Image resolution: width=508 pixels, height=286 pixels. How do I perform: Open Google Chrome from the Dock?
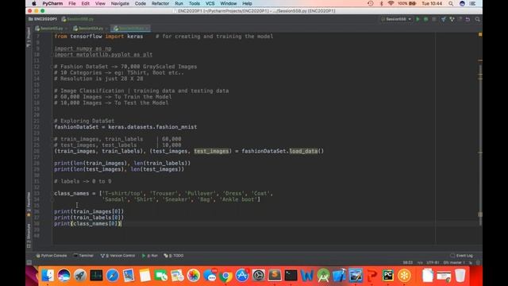(x=225, y=276)
